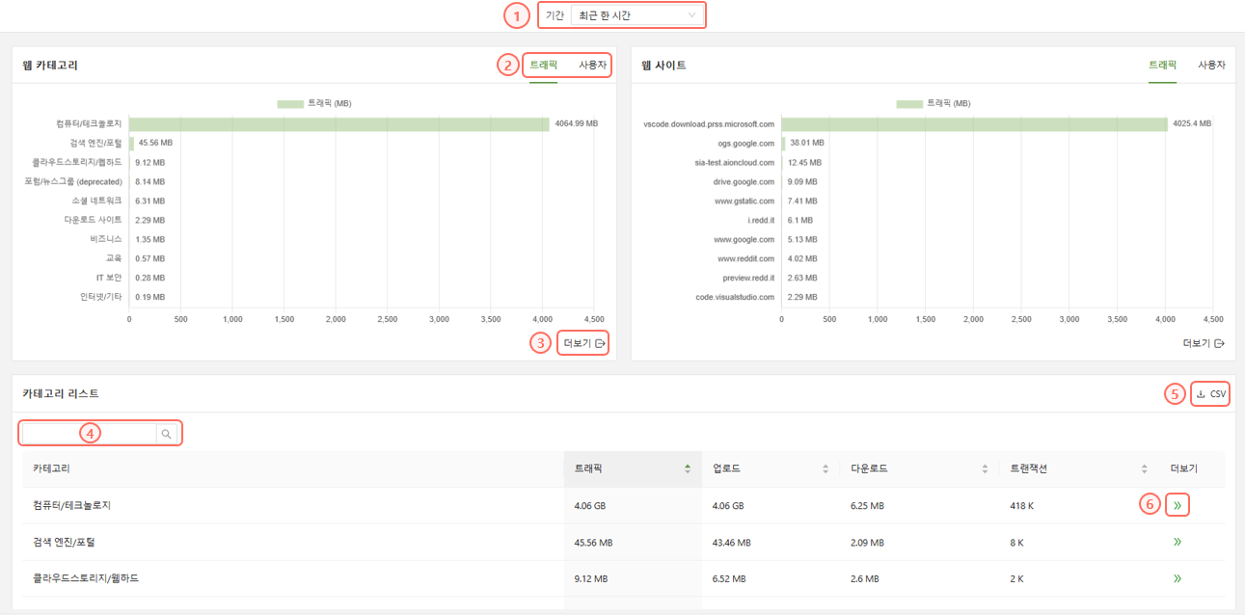The image size is (1245, 615).
Task: Open the 기간 period dropdown
Action: coord(636,15)
